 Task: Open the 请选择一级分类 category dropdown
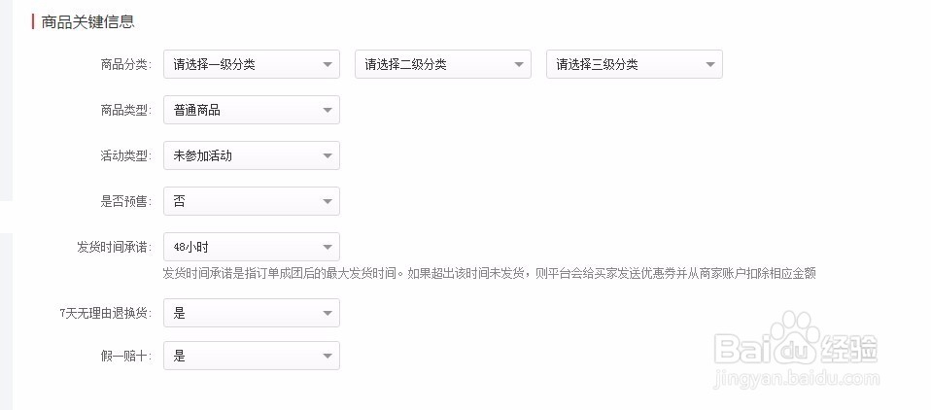[x=251, y=64]
